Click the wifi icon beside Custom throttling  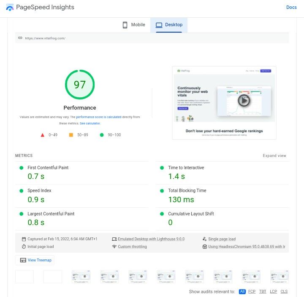[x=114, y=247]
